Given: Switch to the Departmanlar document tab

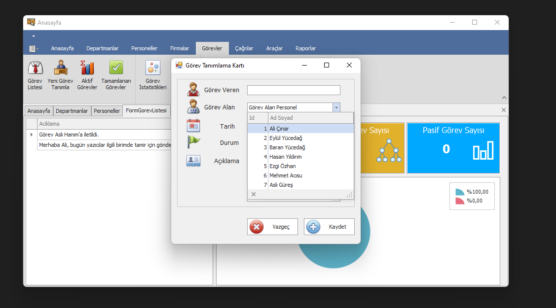Looking at the screenshot, I should tap(72, 111).
